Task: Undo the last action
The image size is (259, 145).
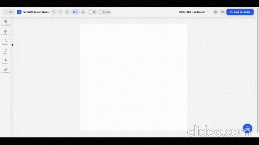Action: [53, 12]
